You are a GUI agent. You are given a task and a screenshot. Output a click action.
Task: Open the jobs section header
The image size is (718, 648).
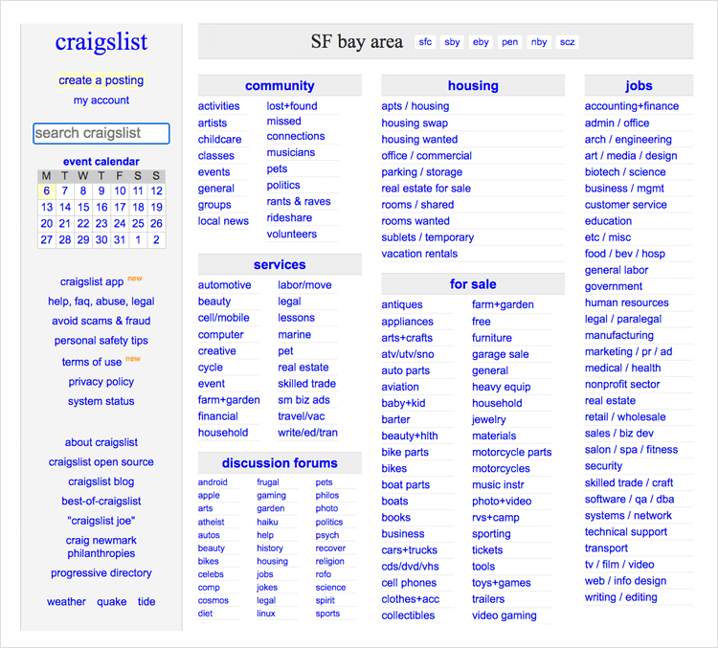click(x=639, y=85)
